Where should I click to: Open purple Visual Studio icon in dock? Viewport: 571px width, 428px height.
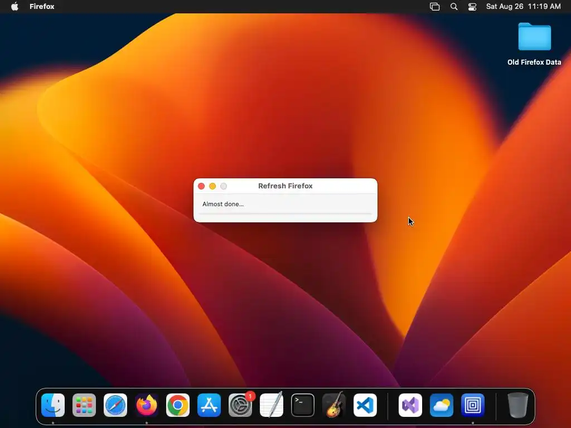tap(410, 405)
